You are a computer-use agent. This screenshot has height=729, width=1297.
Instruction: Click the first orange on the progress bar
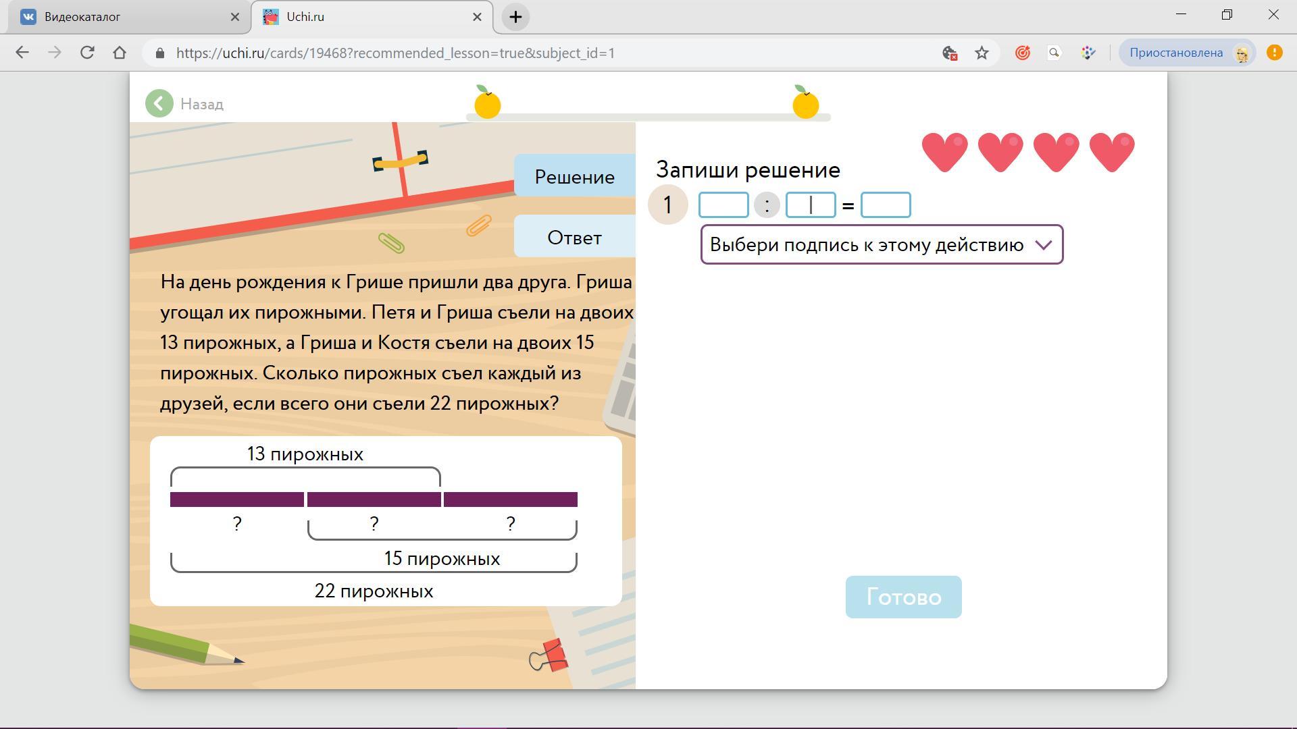487,103
